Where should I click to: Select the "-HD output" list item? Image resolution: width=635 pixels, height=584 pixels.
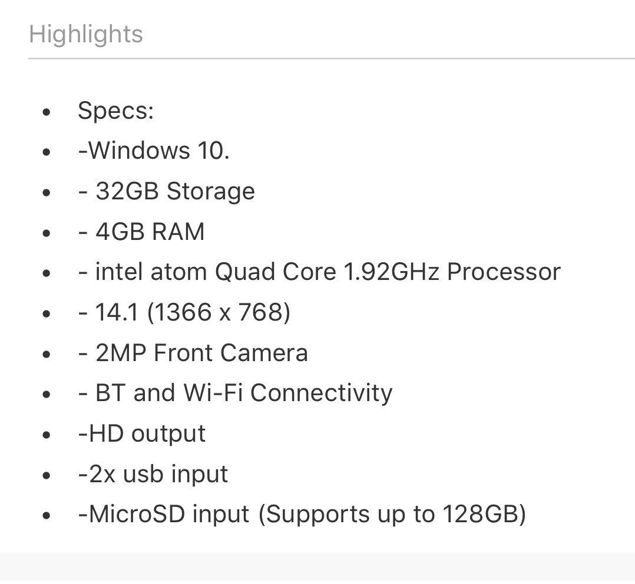click(141, 433)
